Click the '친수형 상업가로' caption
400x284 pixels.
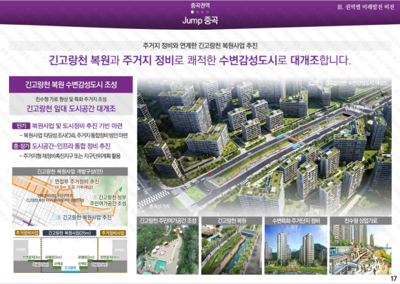point(361,220)
